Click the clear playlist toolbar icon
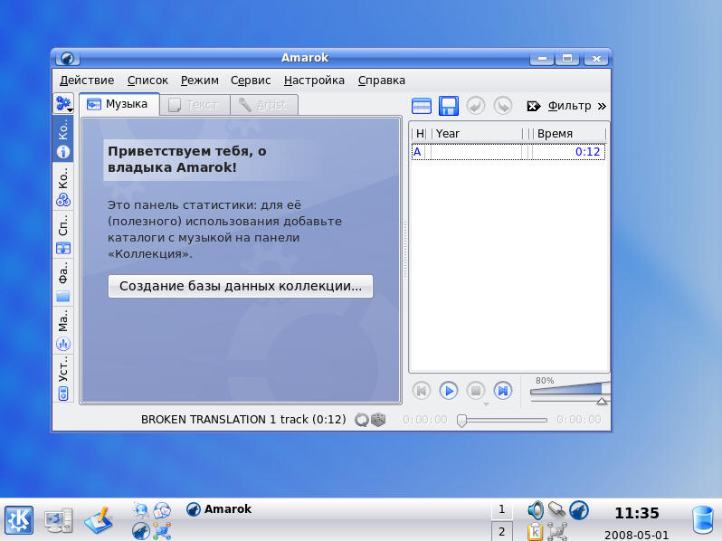 [422, 106]
